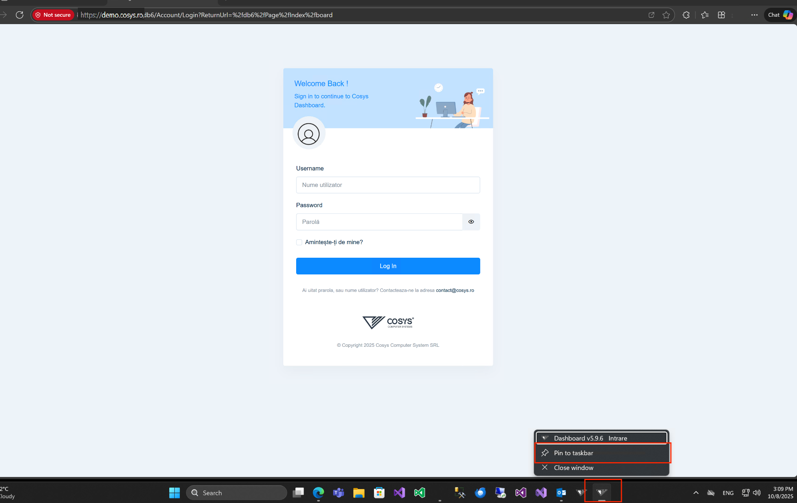Click 'Sign in to continue to Cosys Dashboard.' text

tap(331, 101)
